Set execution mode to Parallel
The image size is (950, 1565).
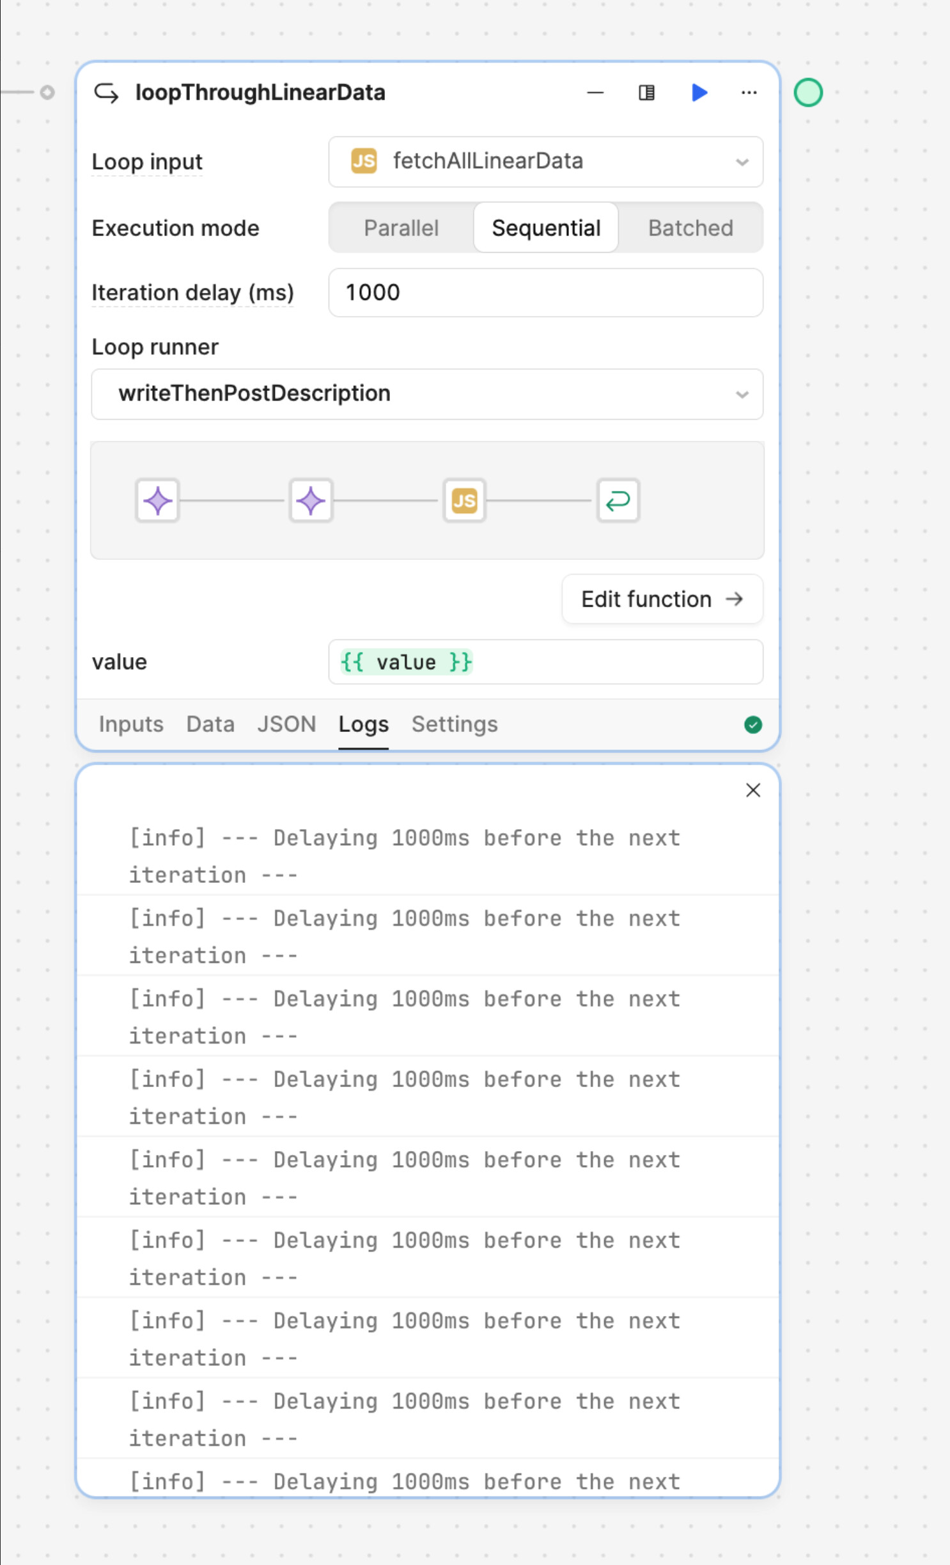(401, 228)
